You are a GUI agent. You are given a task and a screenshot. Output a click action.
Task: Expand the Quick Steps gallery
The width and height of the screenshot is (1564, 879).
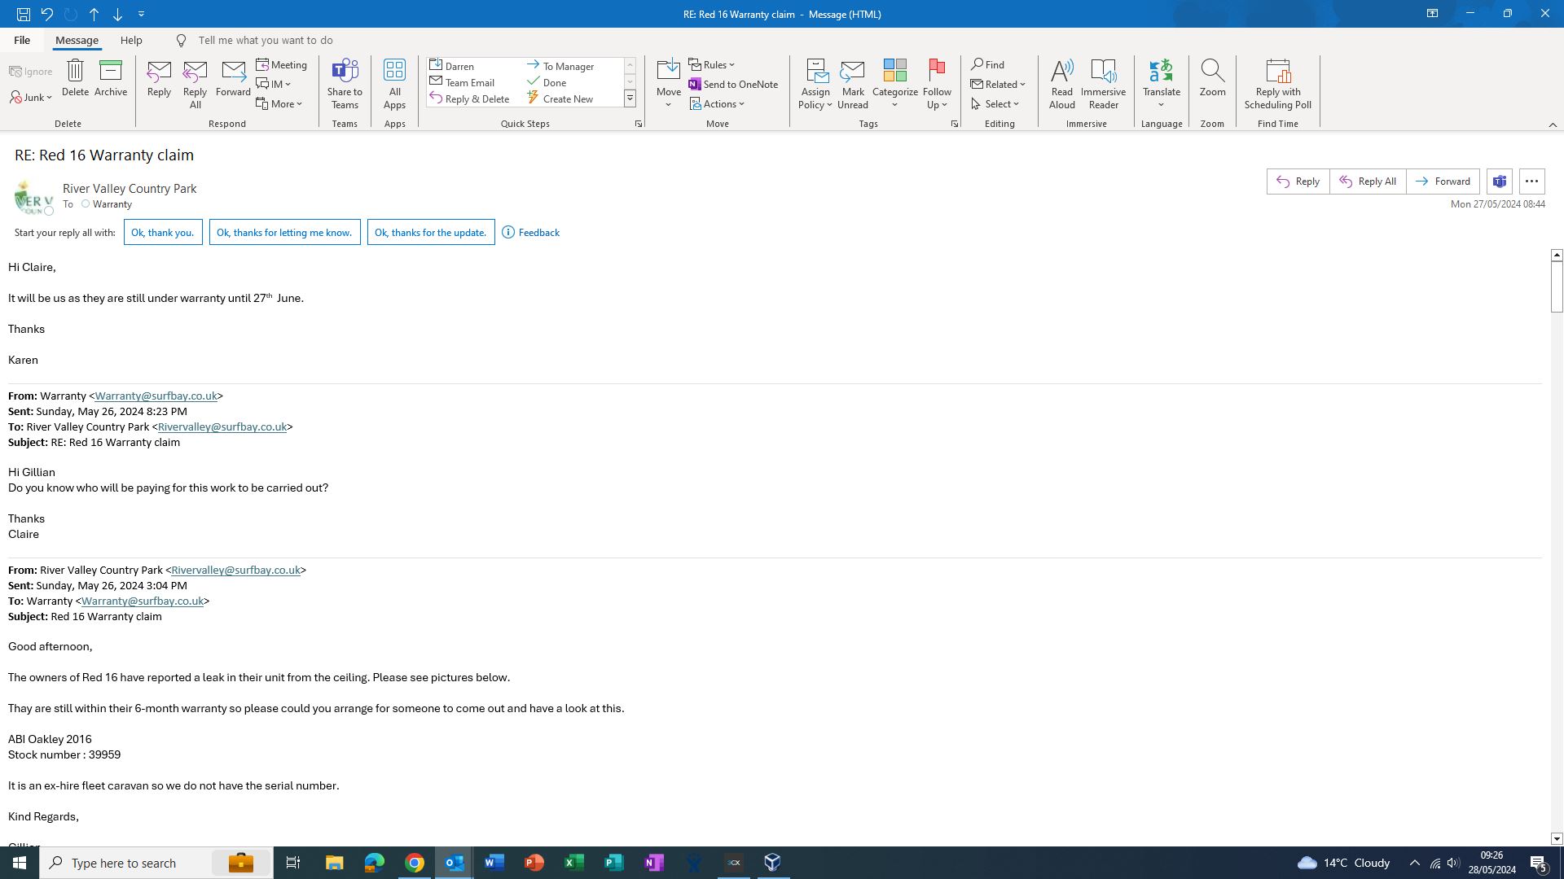click(x=630, y=98)
